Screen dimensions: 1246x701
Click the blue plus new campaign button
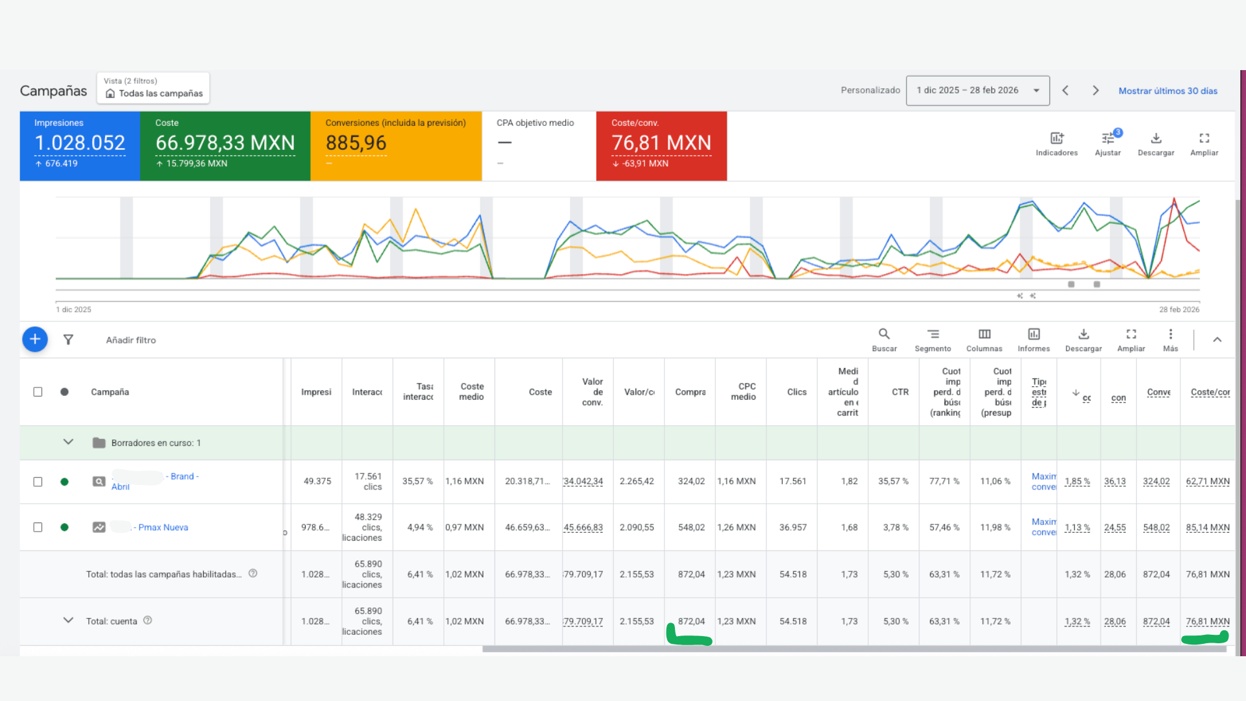click(x=35, y=339)
